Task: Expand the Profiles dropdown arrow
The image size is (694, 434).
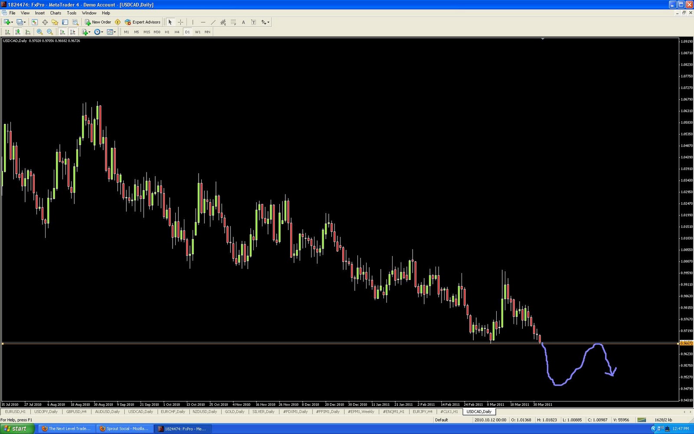Action: [x=25, y=22]
